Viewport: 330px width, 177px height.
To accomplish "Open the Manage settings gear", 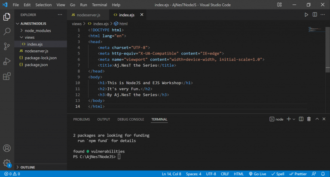I will 7,163.
